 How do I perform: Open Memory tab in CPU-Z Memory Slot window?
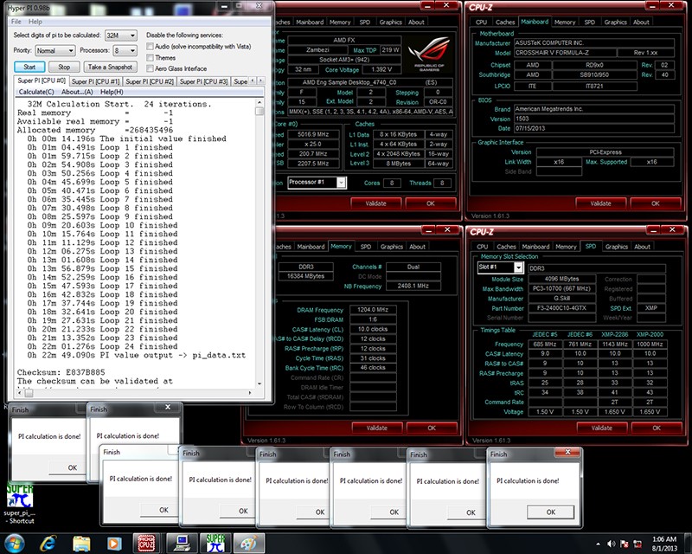[566, 247]
